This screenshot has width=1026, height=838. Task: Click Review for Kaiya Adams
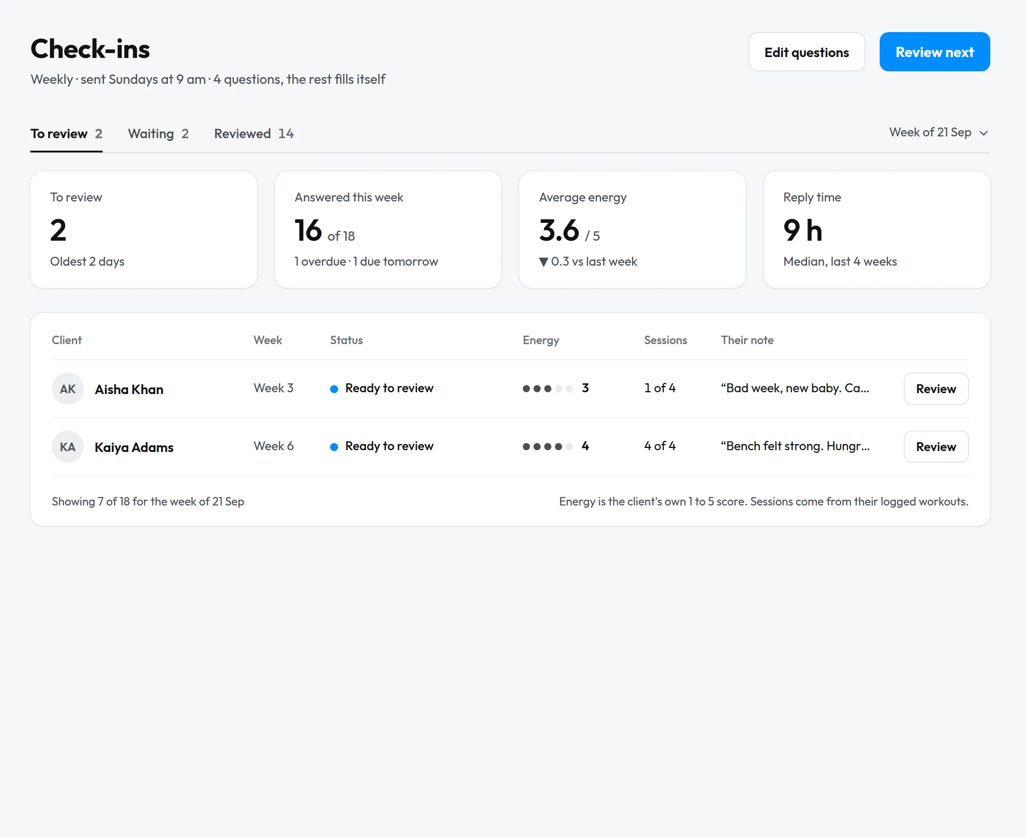click(936, 447)
